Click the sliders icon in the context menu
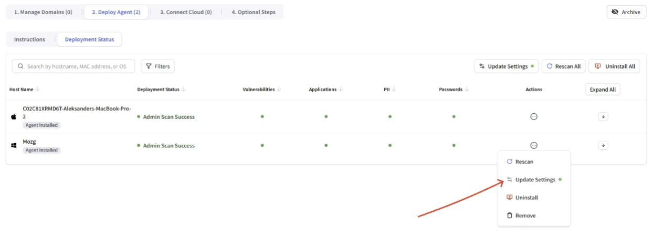The width and height of the screenshot is (653, 238). tap(509, 180)
